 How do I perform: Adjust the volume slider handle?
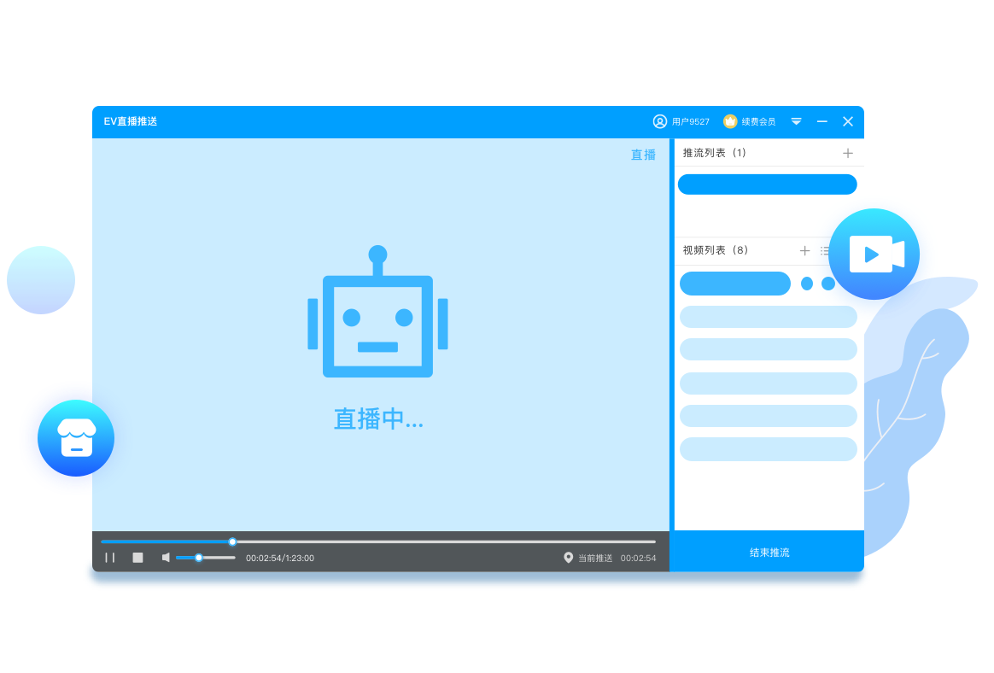coord(200,558)
